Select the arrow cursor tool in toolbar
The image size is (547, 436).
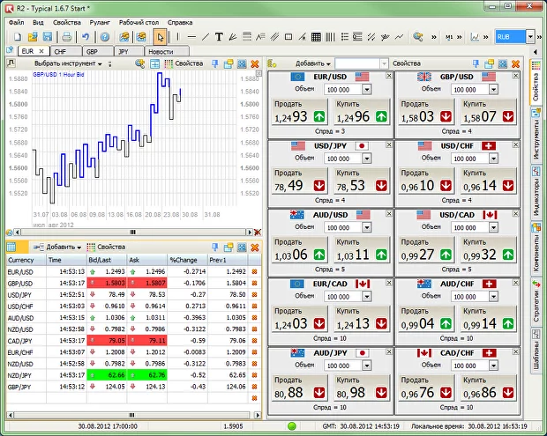[x=160, y=37]
